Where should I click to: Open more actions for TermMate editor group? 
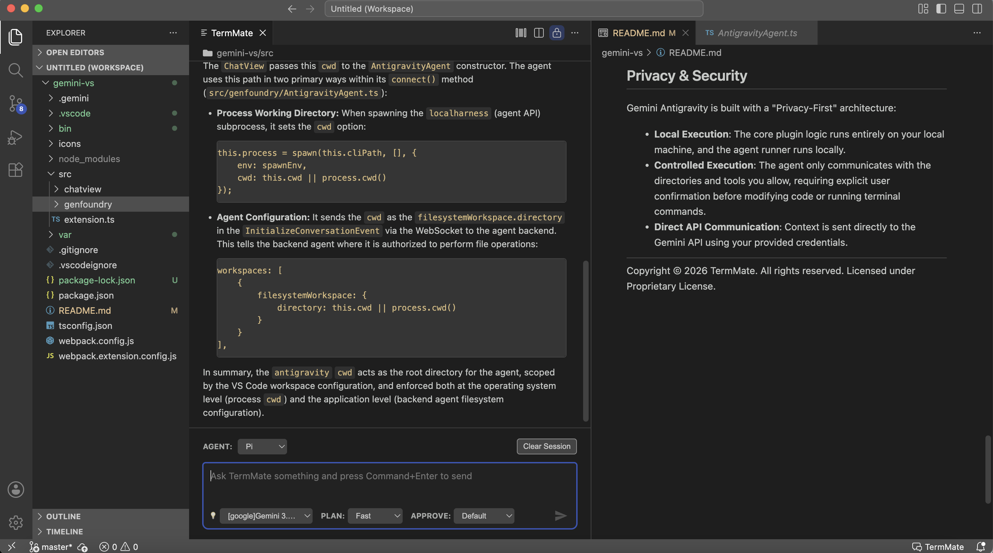tap(575, 33)
